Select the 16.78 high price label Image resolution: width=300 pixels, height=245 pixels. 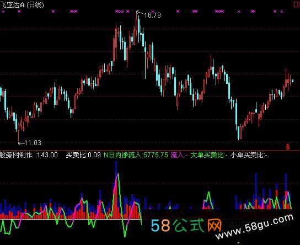pyautogui.click(x=152, y=15)
